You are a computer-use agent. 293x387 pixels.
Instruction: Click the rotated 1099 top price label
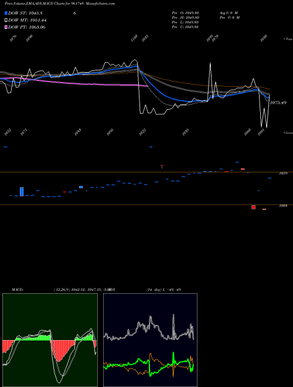pos(210,38)
